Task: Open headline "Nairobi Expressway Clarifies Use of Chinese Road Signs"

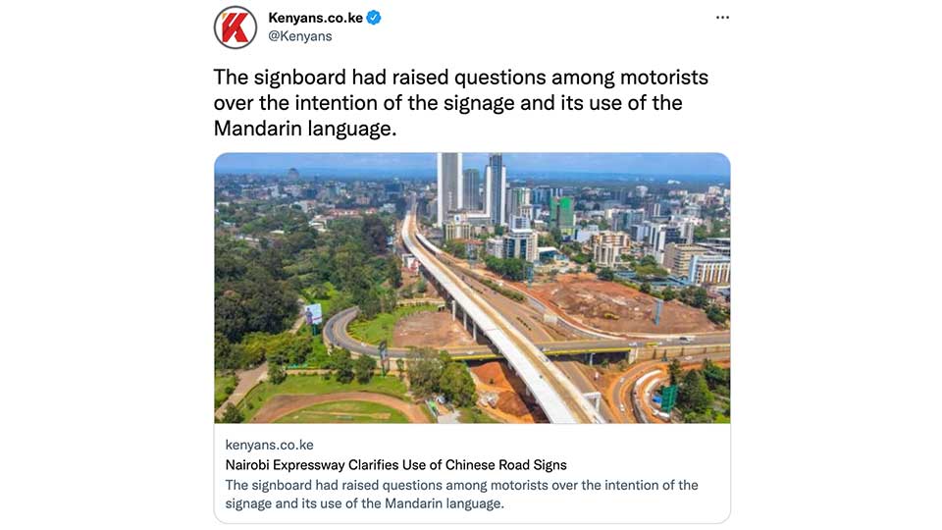Action: coord(395,465)
